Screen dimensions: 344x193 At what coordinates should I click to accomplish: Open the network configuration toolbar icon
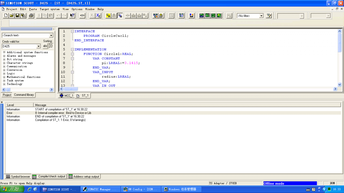click(155, 16)
